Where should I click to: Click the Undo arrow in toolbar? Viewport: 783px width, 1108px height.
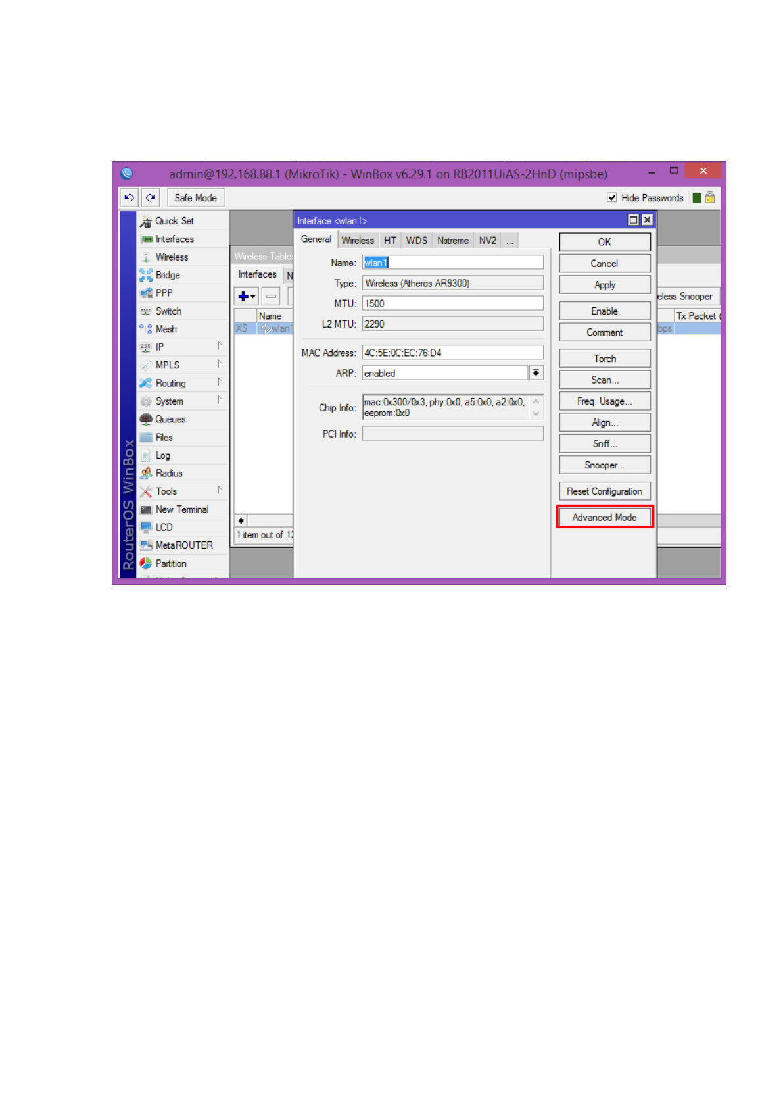click(129, 197)
